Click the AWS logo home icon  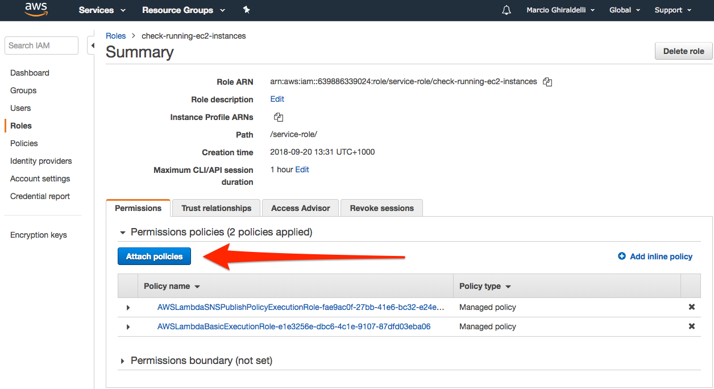point(35,10)
